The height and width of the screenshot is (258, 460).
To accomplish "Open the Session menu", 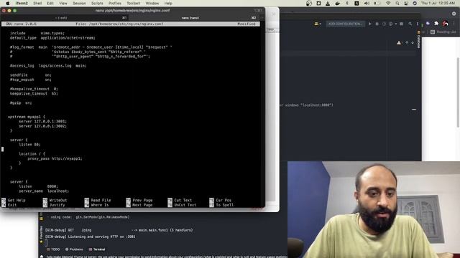I will [79, 3].
